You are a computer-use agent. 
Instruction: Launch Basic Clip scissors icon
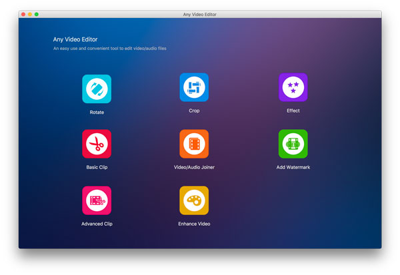coord(97,144)
